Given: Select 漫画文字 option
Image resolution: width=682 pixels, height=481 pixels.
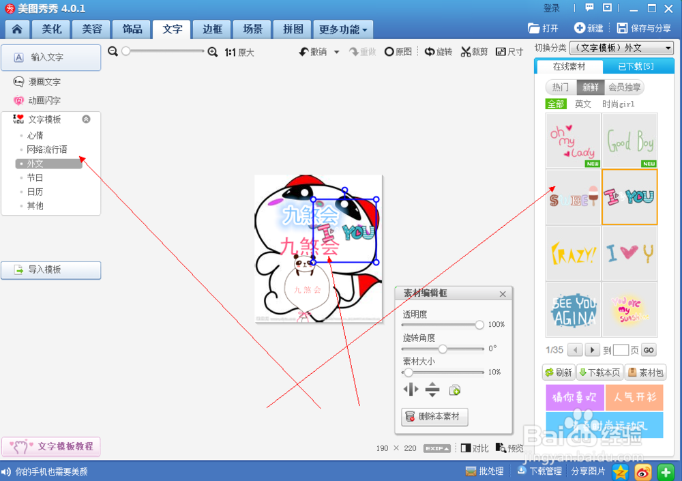Looking at the screenshot, I should (38, 82).
